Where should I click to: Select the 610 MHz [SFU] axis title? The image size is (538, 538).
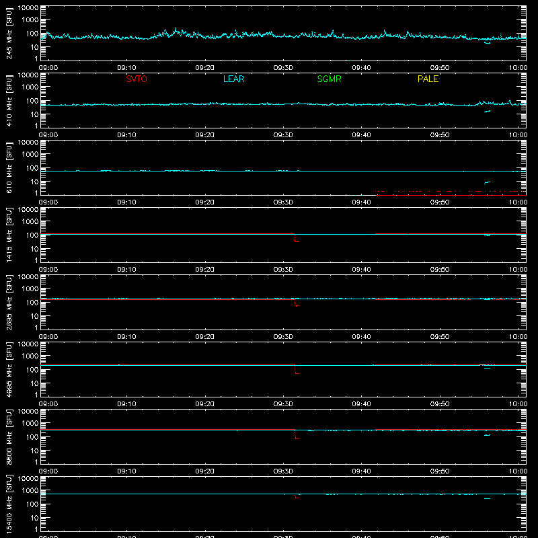9,167
